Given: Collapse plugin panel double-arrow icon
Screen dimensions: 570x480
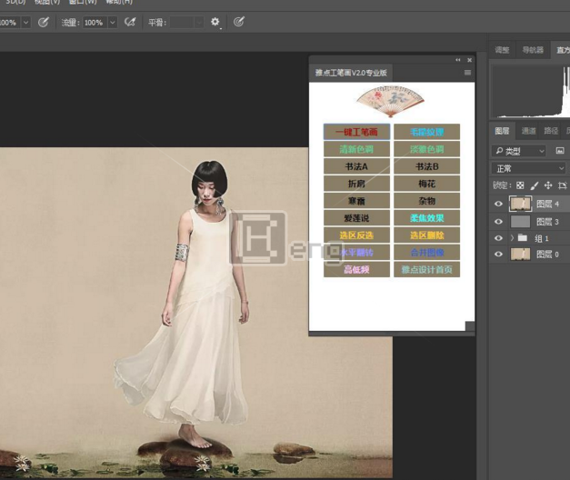Looking at the screenshot, I should tap(458, 60).
